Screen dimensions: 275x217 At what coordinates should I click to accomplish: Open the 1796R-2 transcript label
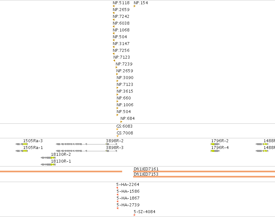[220, 141]
